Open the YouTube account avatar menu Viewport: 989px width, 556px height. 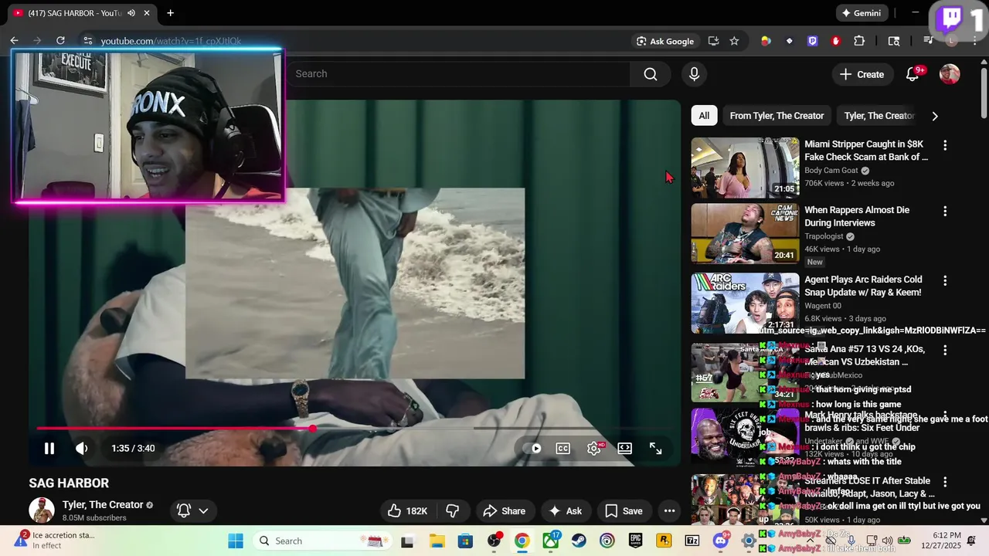[950, 74]
